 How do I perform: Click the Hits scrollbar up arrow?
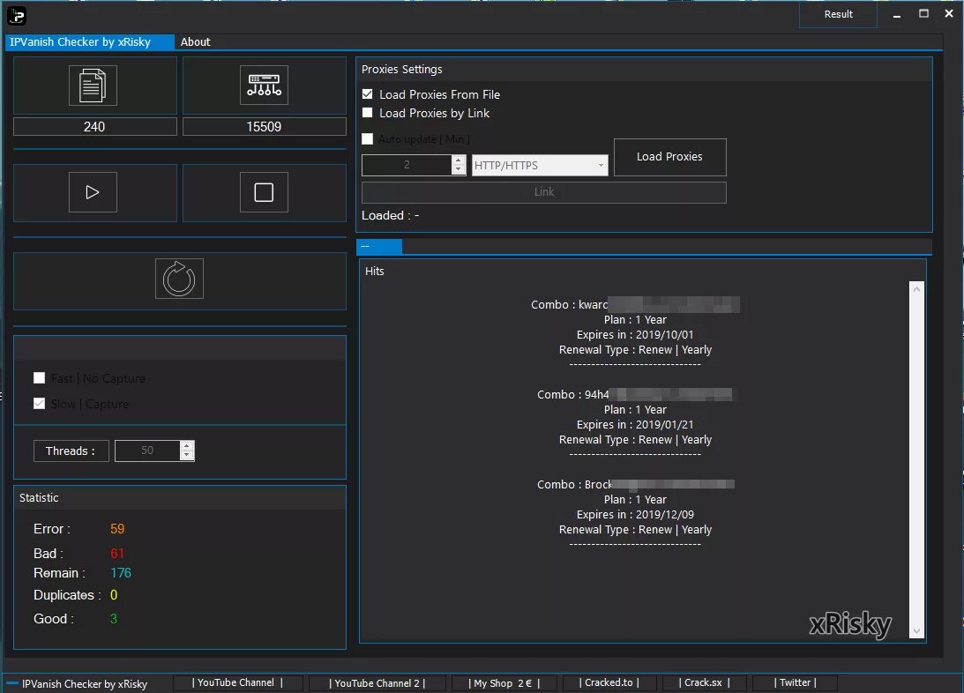916,289
